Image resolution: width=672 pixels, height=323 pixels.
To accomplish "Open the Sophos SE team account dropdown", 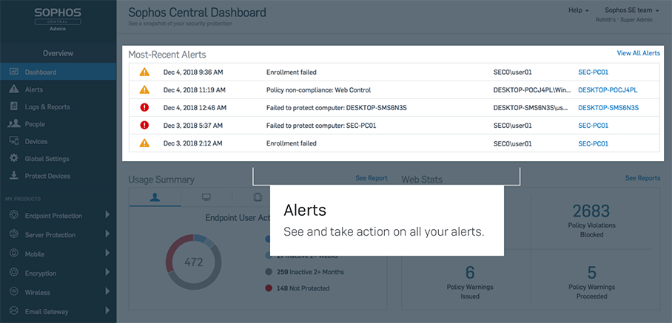I will [631, 10].
